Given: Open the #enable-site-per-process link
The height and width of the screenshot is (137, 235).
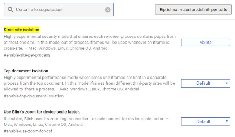Looking at the screenshot, I should pos(27,55).
